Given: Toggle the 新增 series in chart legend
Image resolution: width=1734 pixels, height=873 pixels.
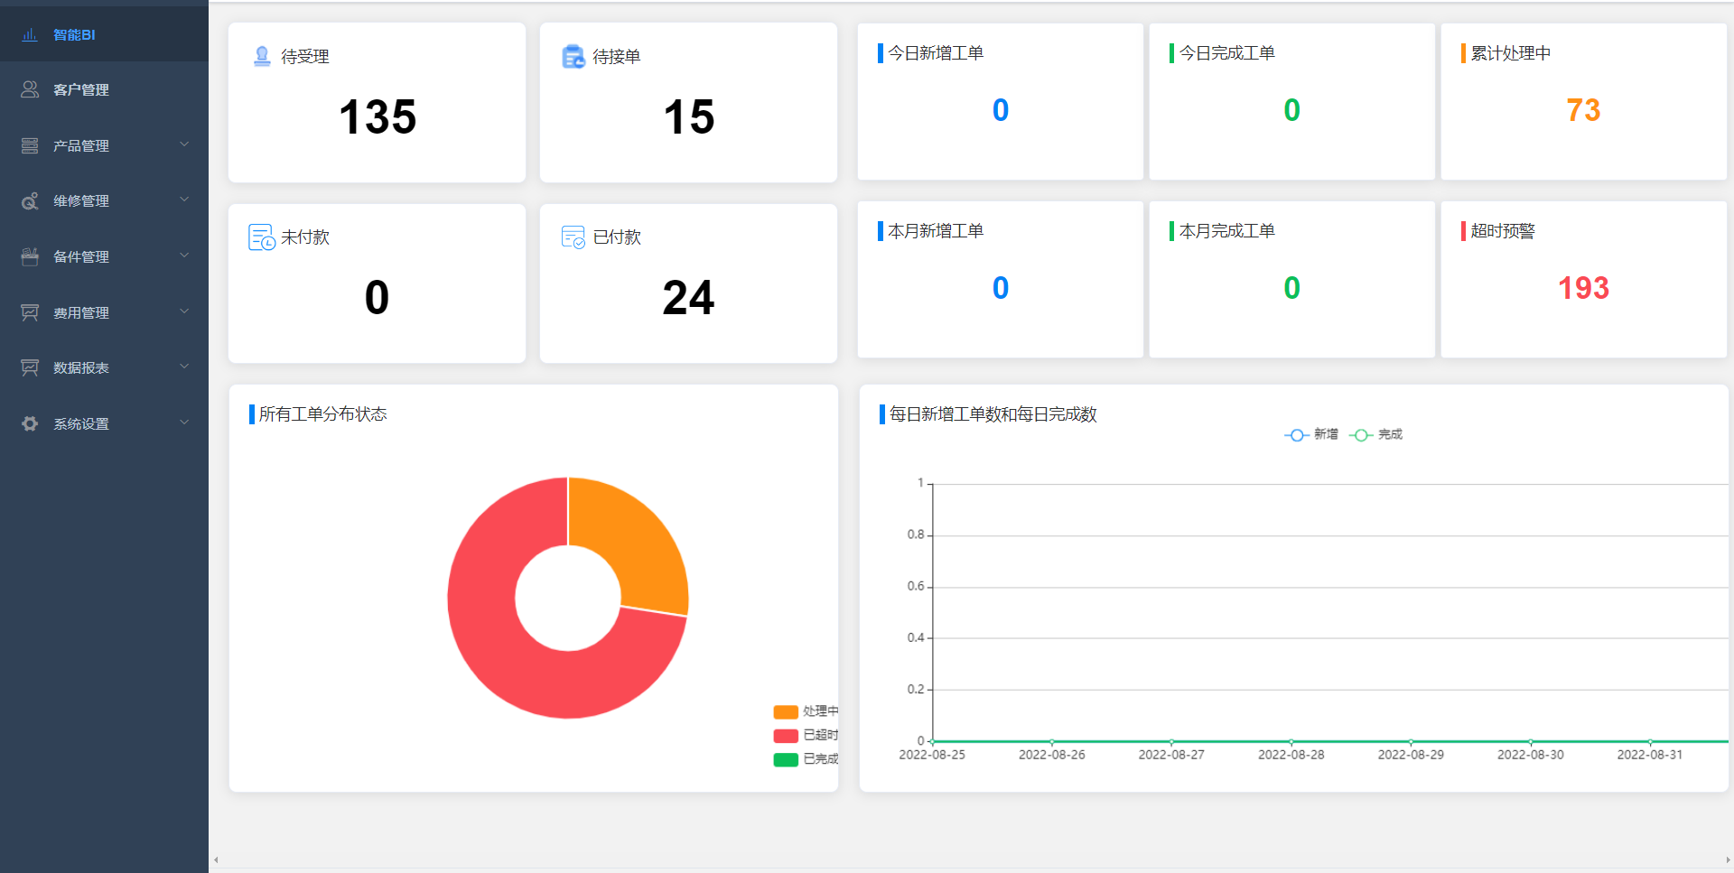Looking at the screenshot, I should tap(1311, 435).
